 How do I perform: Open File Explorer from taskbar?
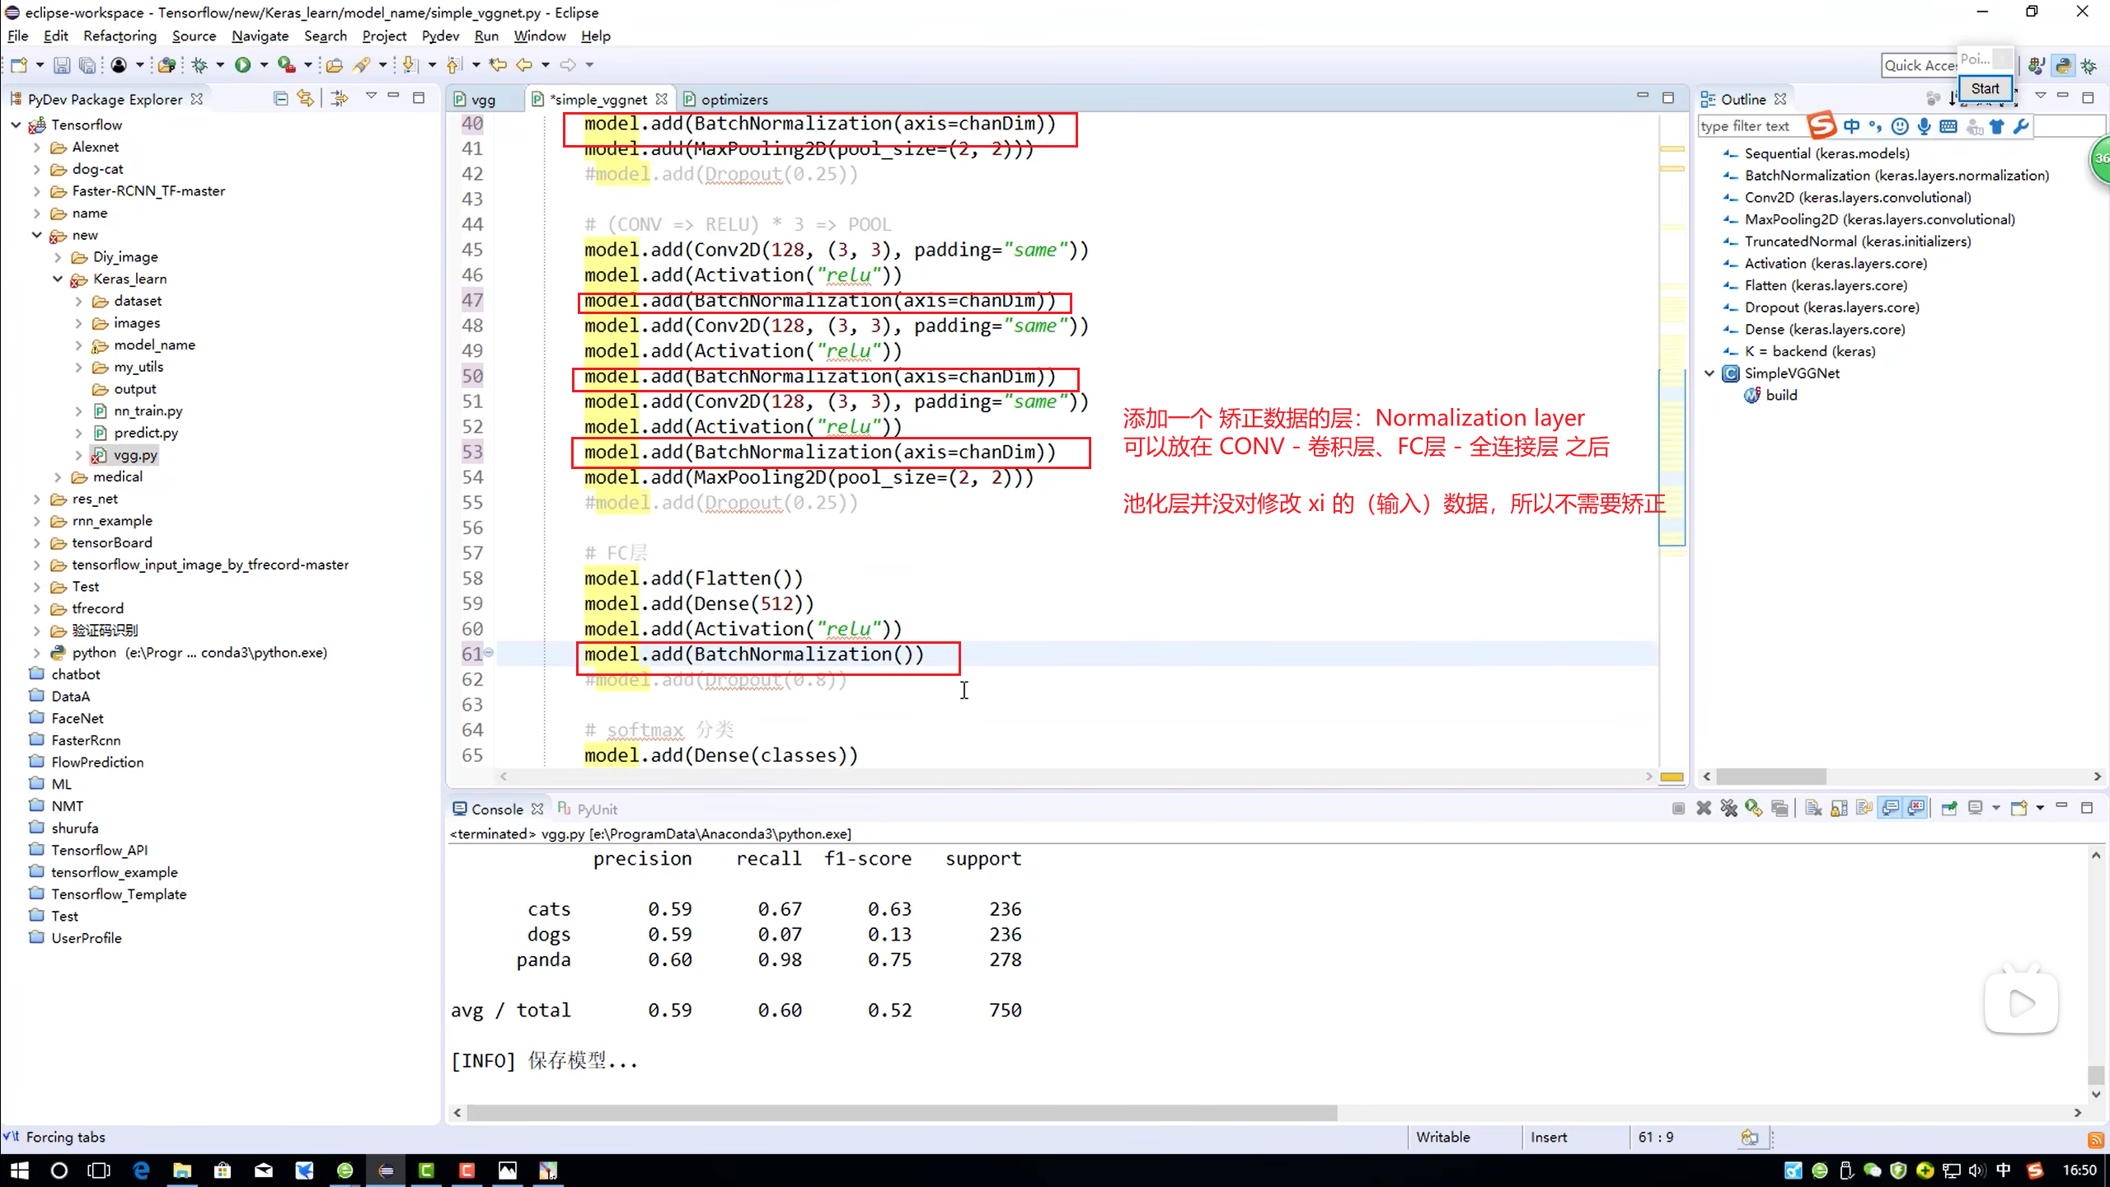(x=182, y=1170)
